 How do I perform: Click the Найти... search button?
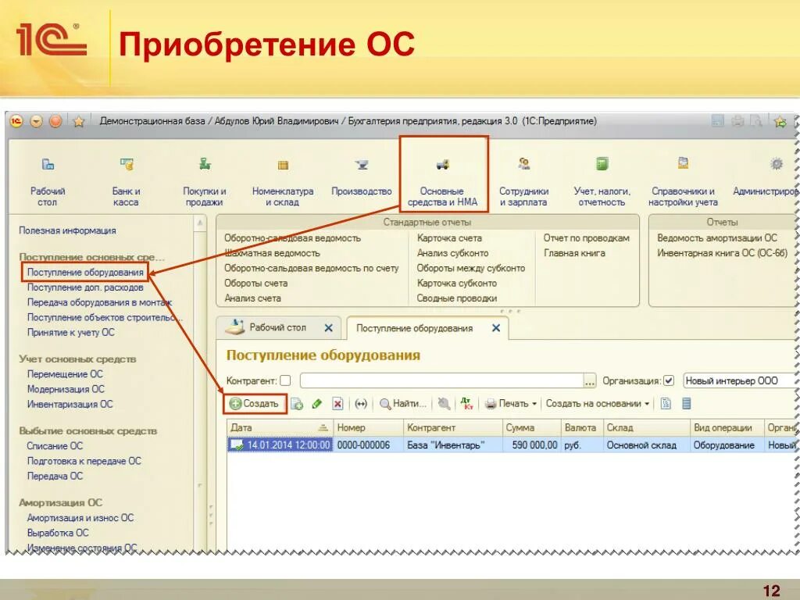(403, 404)
